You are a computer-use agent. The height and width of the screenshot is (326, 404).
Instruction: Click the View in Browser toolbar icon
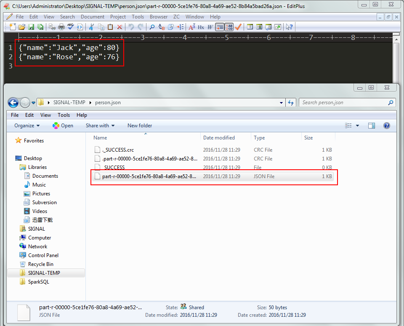point(80,27)
